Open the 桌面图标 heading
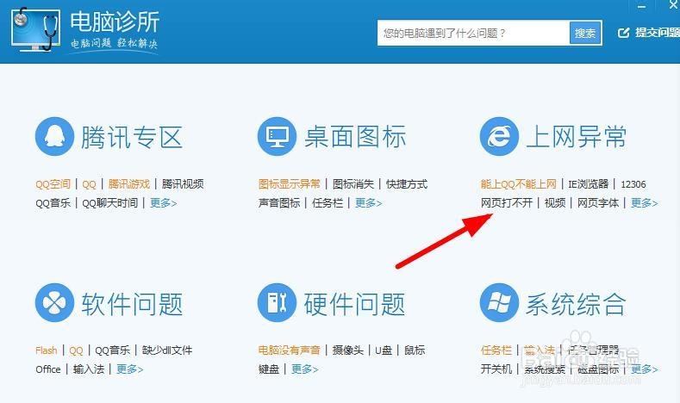Viewport: 680px width, 403px height. point(355,137)
